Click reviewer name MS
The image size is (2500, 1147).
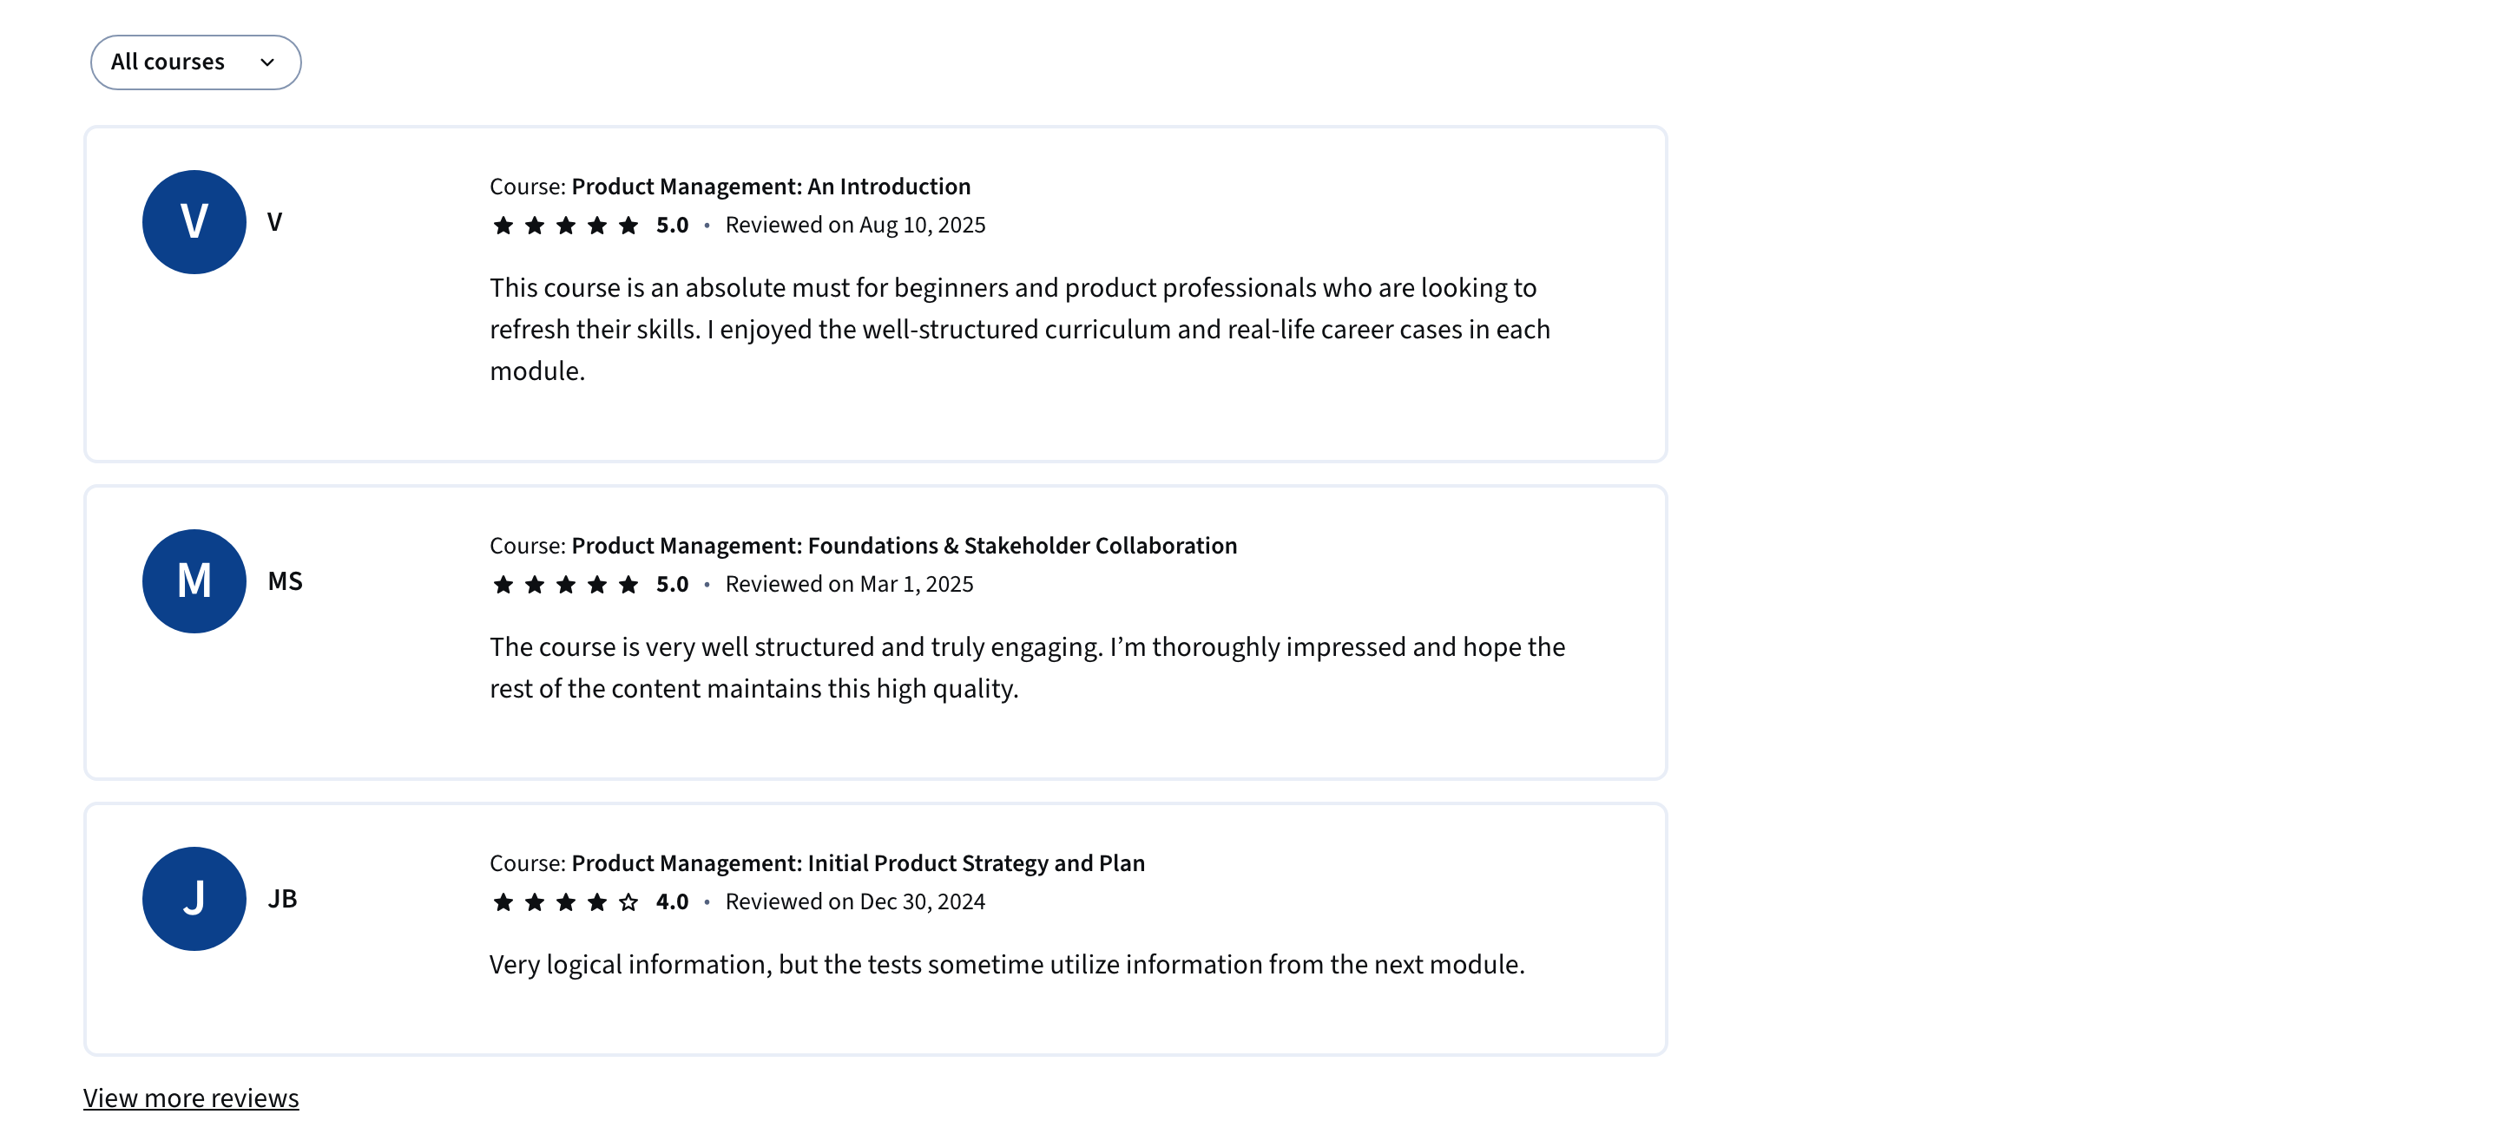(x=286, y=581)
